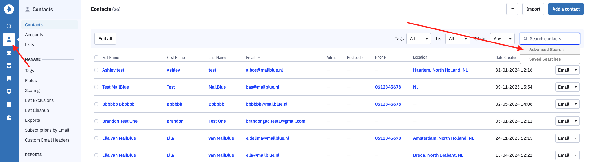Click the three-dots more options button
Image resolution: width=590 pixels, height=162 pixels.
click(x=512, y=9)
